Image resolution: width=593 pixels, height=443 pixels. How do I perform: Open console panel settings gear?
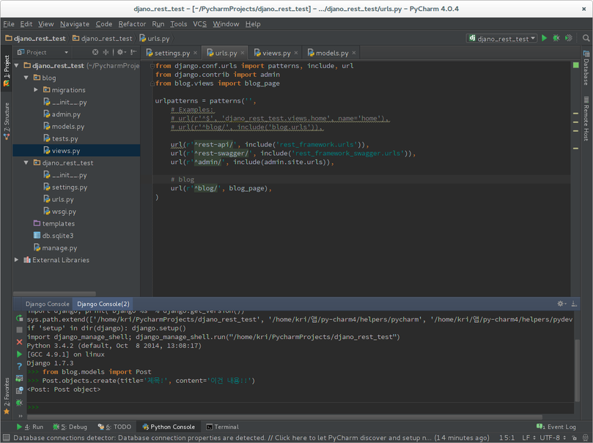[x=561, y=304]
